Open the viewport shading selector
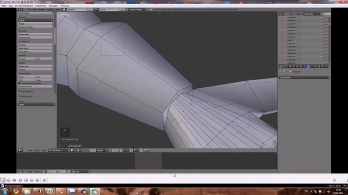The height and width of the screenshot is (195, 348). click(72, 151)
